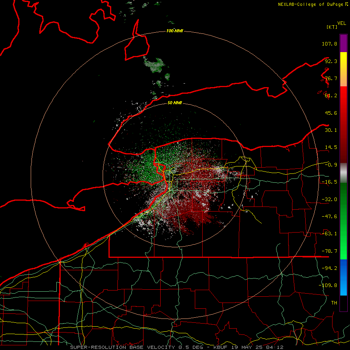The height and width of the screenshot is (350, 350).
Task: Click the 107.8 velocity legend value
Action: click(x=329, y=44)
